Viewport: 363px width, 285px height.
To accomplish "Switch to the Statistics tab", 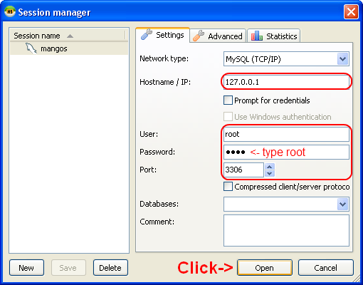I will (274, 36).
